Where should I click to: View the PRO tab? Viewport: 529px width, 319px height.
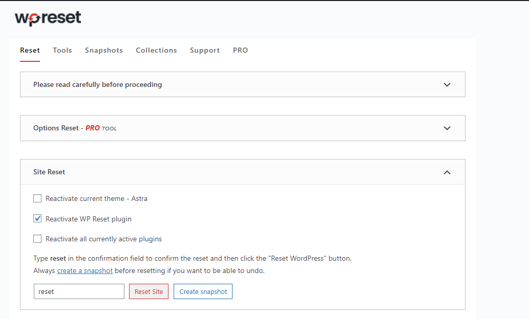pos(241,50)
